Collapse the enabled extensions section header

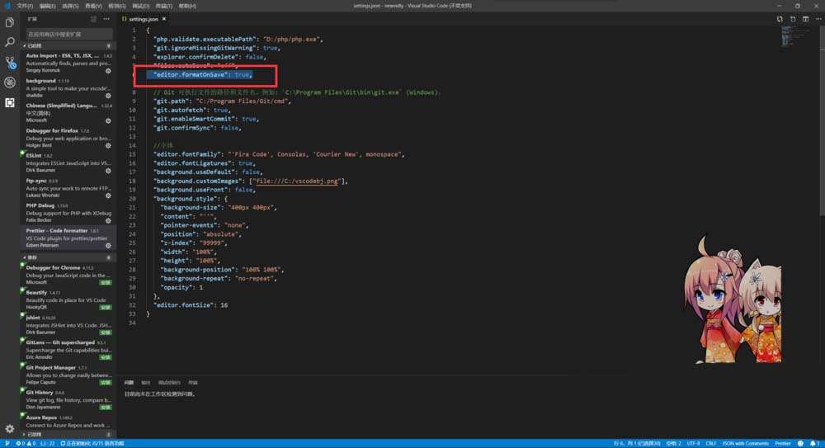(35, 46)
